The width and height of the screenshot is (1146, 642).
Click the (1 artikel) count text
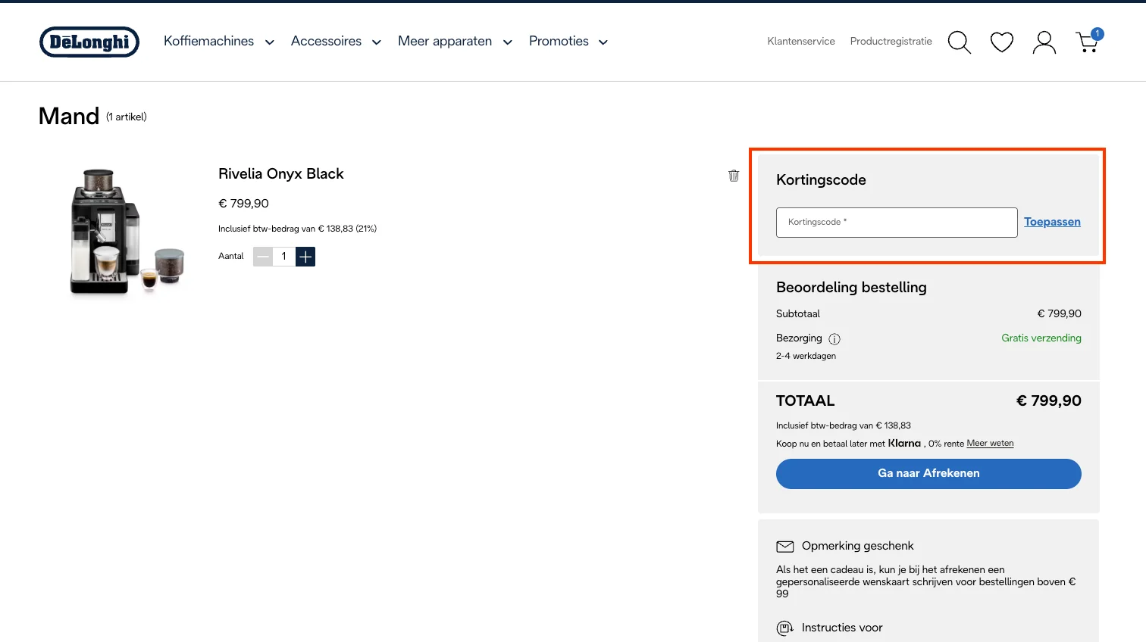(127, 117)
